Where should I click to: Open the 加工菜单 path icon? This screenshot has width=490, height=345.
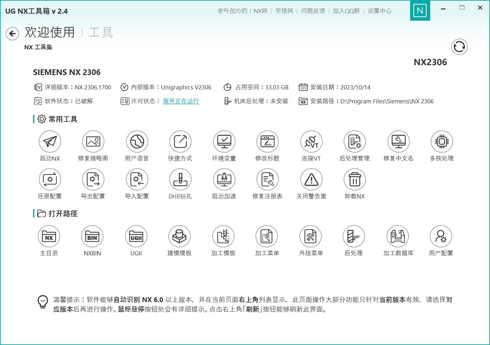pos(267,236)
